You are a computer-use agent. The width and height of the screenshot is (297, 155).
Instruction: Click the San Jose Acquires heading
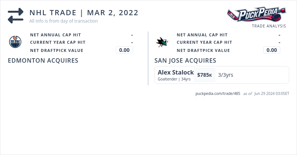185,60
